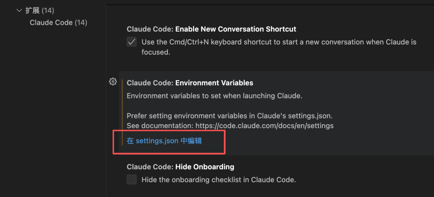Viewport: 434px width, 197px height.
Task: Disable the New Conversation Shortcut checkbox
Action: click(131, 42)
